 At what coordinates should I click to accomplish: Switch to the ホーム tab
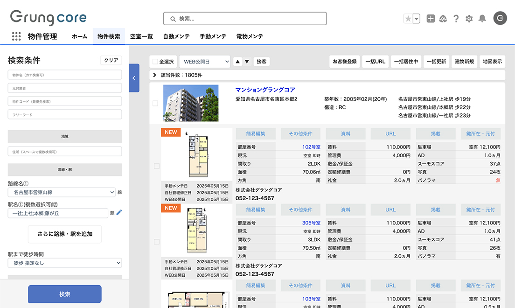point(79,36)
